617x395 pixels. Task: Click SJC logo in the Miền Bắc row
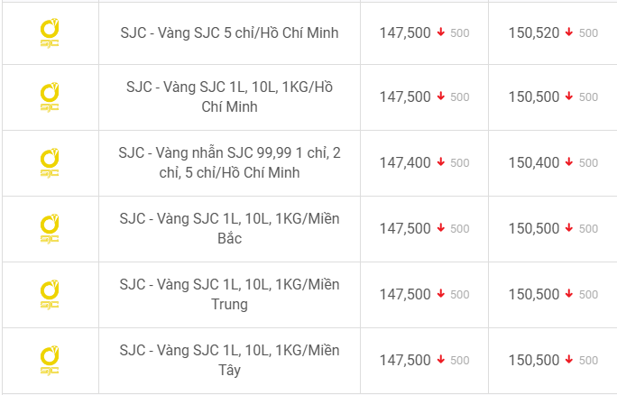[x=50, y=228]
